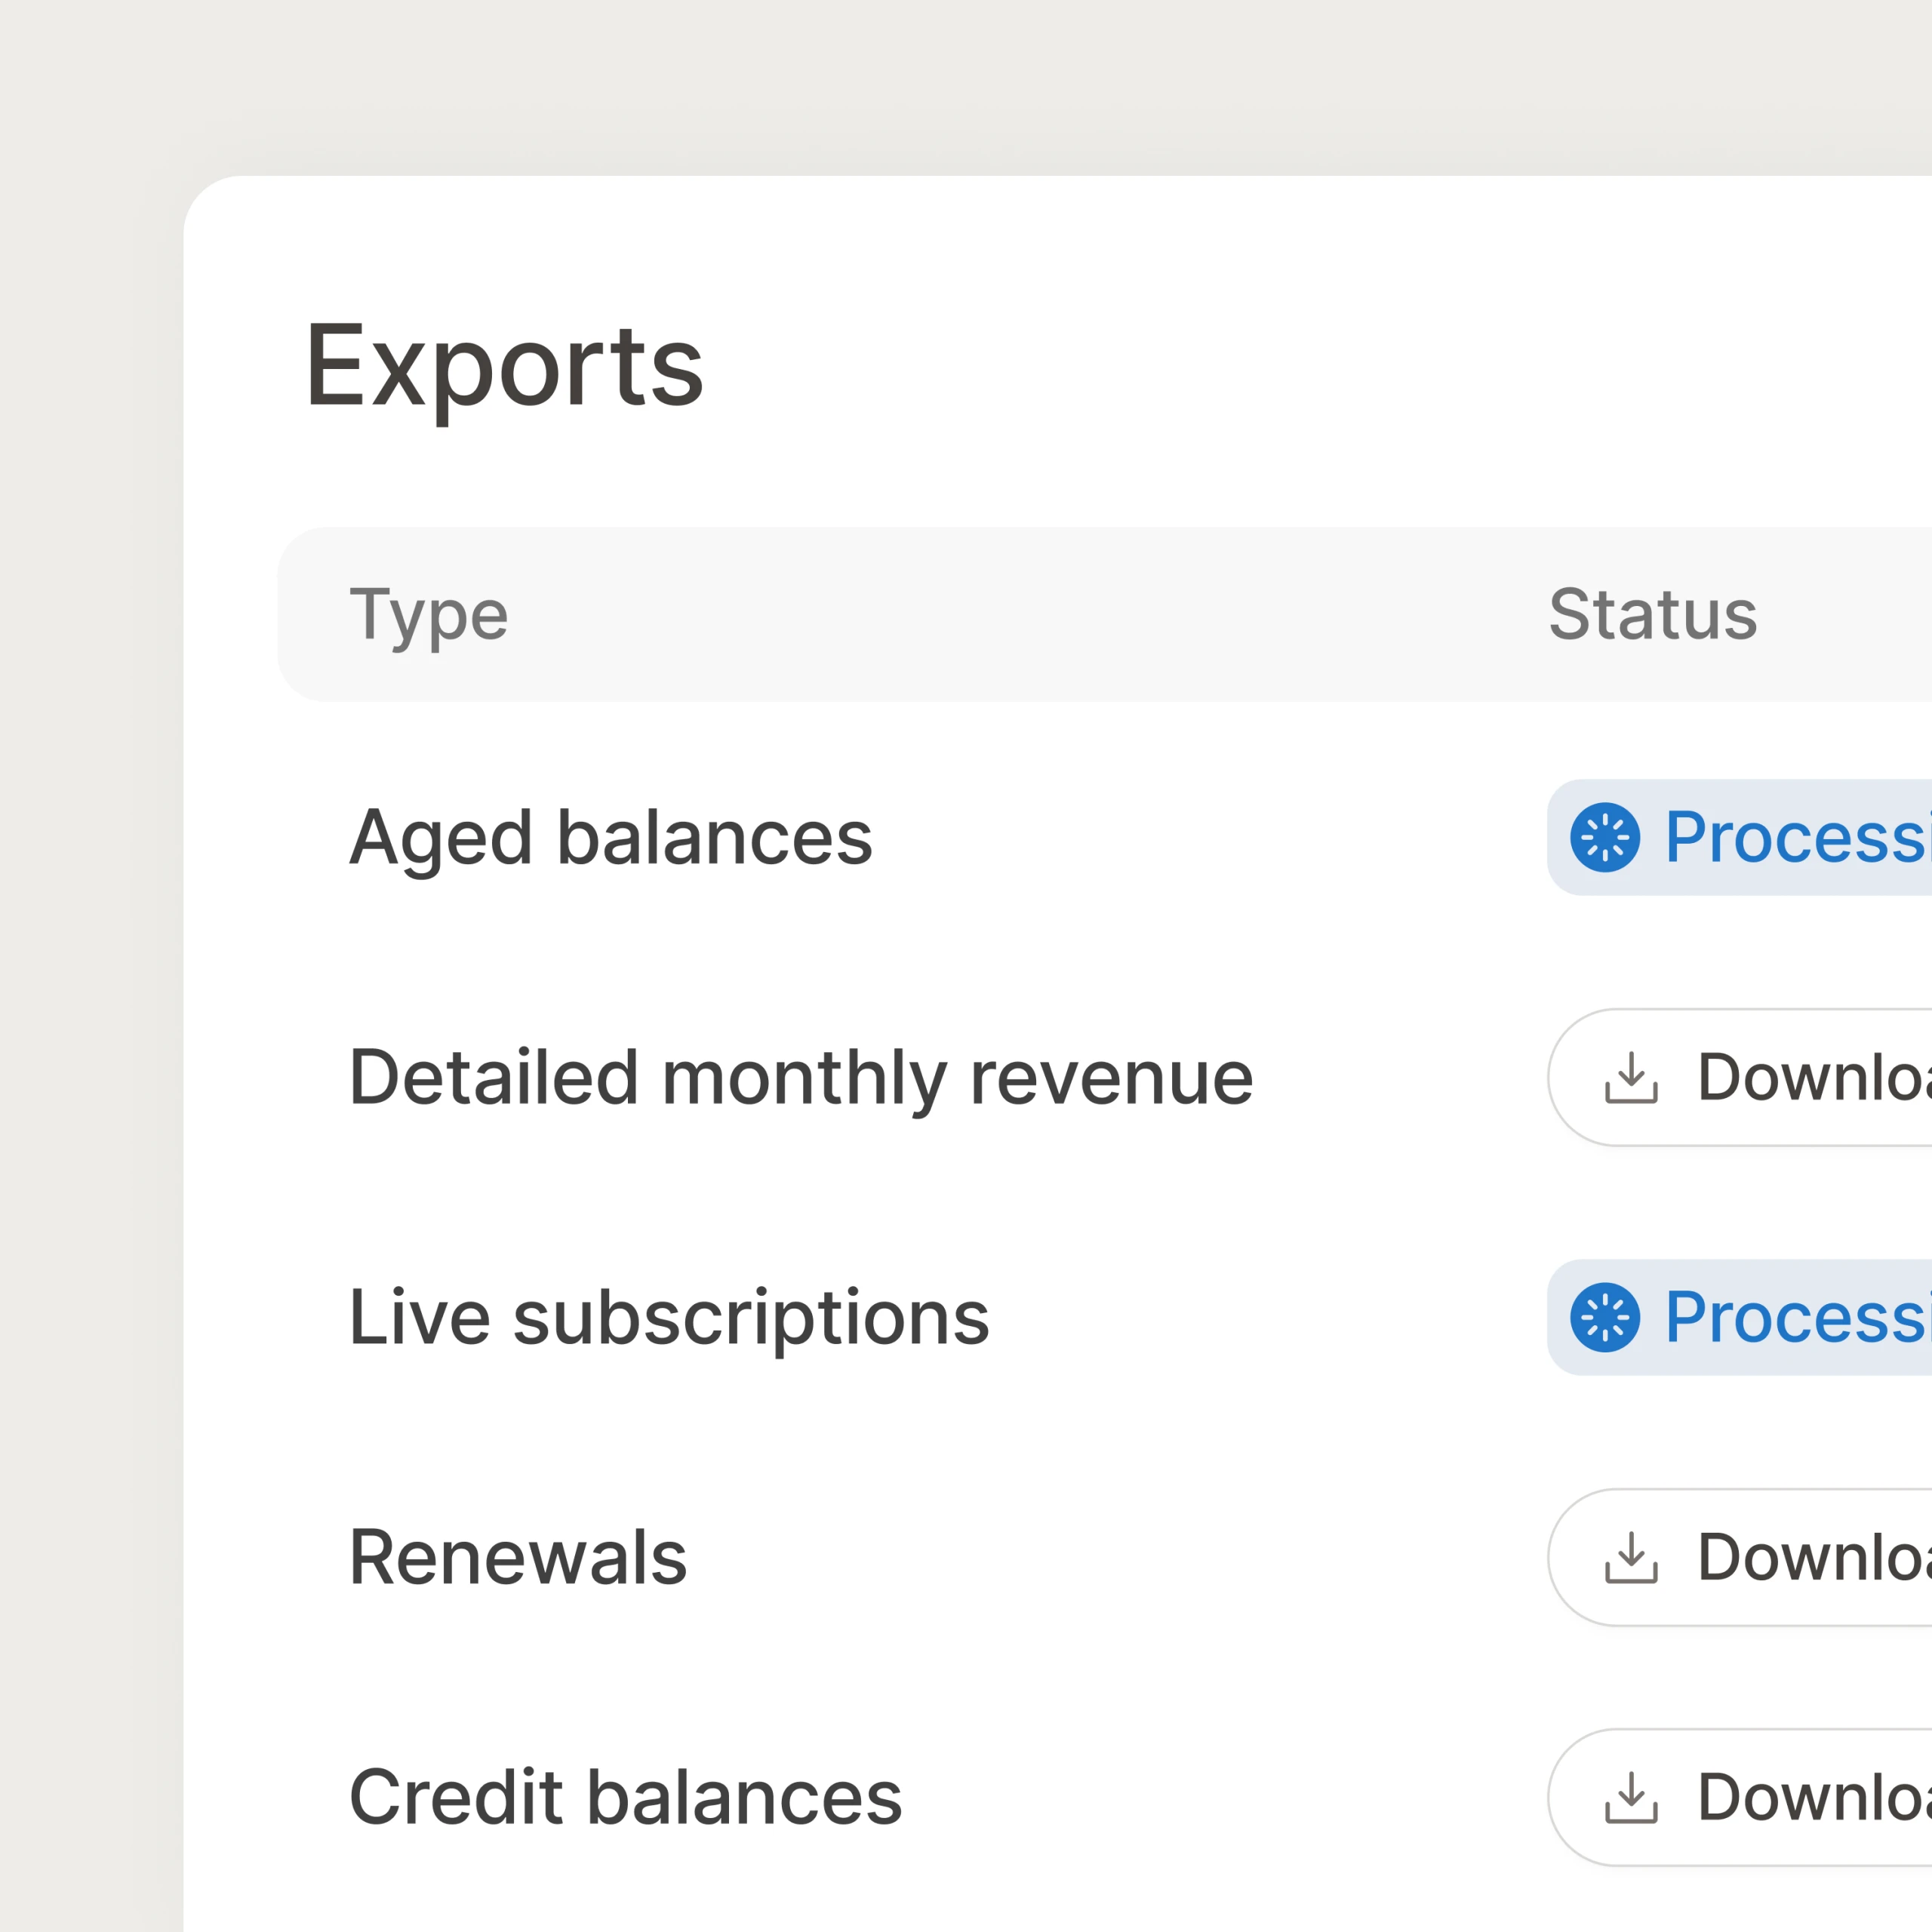The image size is (1932, 1932).
Task: Click the Processing spinner icon for Aged balances
Action: tap(1605, 837)
